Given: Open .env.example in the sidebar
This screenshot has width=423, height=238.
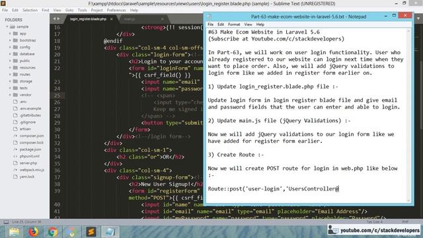Looking at the screenshot, I should point(30,108).
